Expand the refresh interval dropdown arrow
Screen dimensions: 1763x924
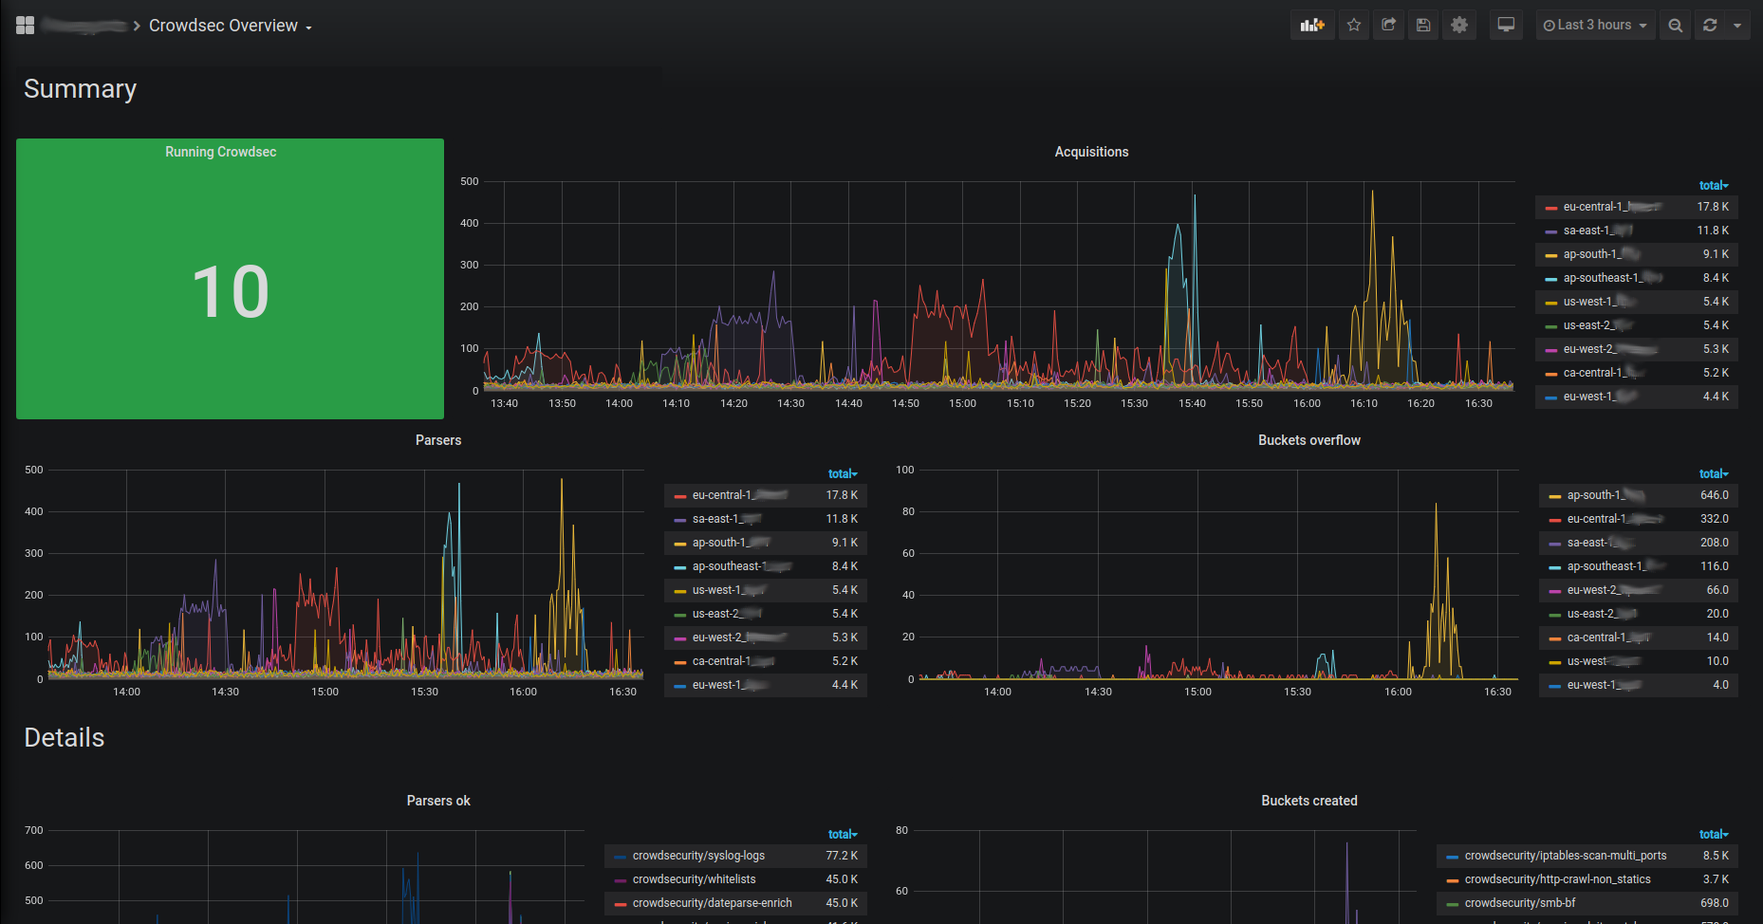click(x=1737, y=26)
